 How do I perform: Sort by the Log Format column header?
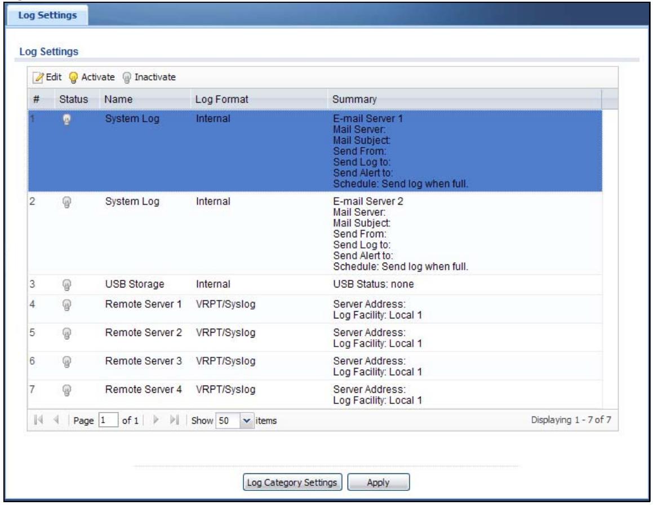pyautogui.click(x=221, y=99)
